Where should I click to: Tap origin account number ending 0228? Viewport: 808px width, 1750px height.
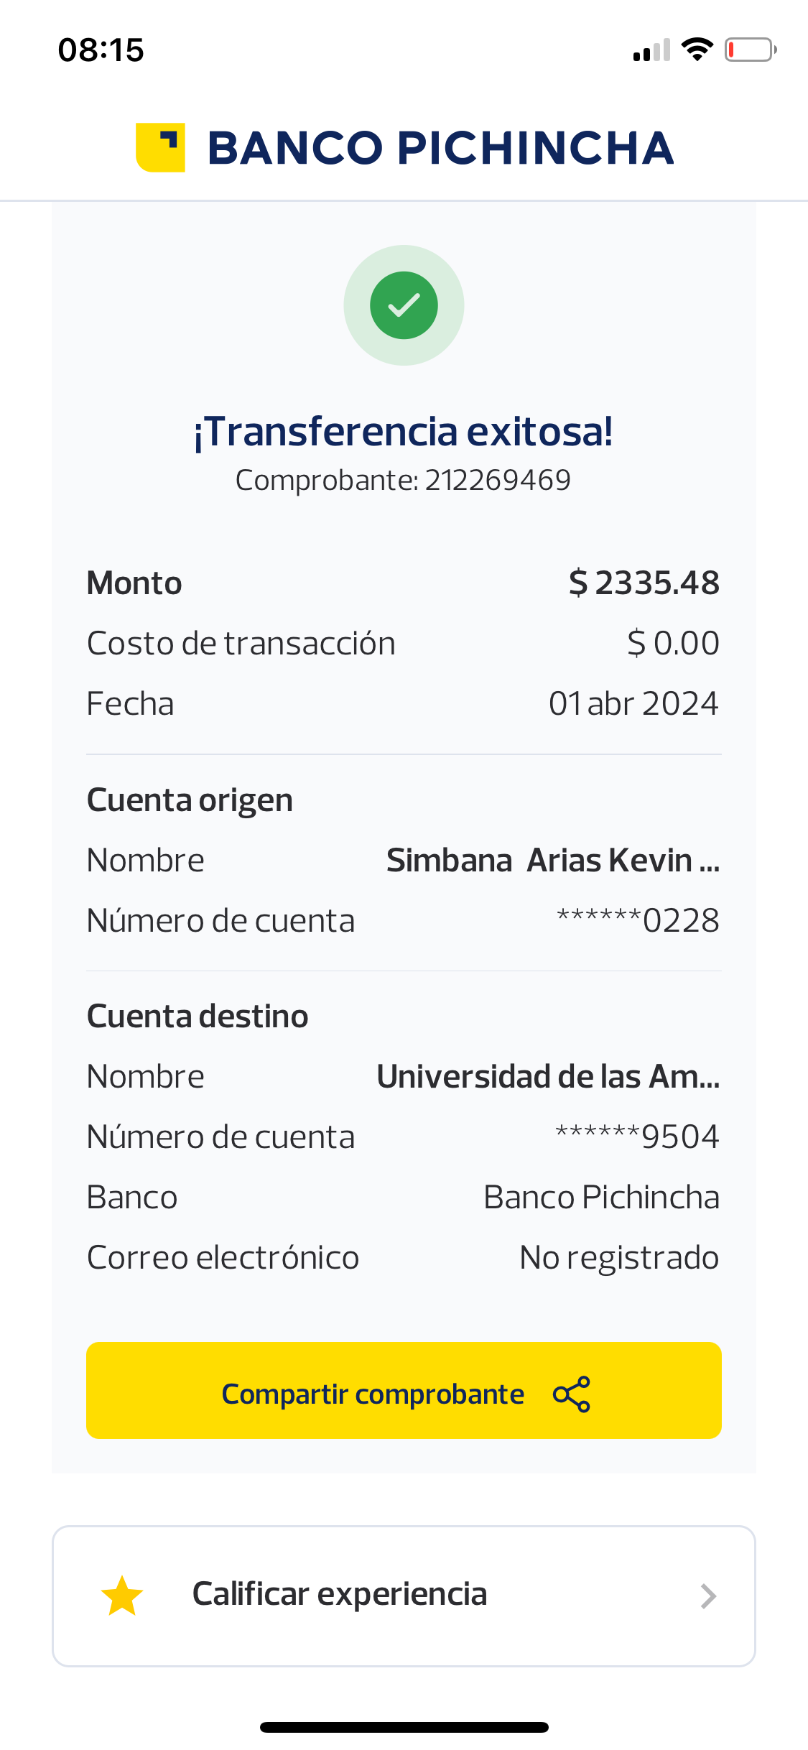click(638, 920)
